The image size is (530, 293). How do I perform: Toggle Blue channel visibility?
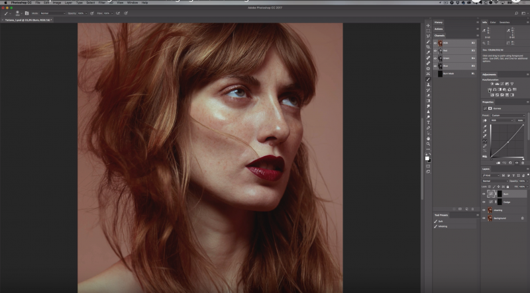(x=435, y=66)
